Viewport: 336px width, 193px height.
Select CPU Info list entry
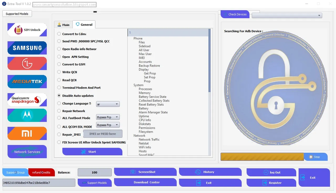click(x=145, y=120)
